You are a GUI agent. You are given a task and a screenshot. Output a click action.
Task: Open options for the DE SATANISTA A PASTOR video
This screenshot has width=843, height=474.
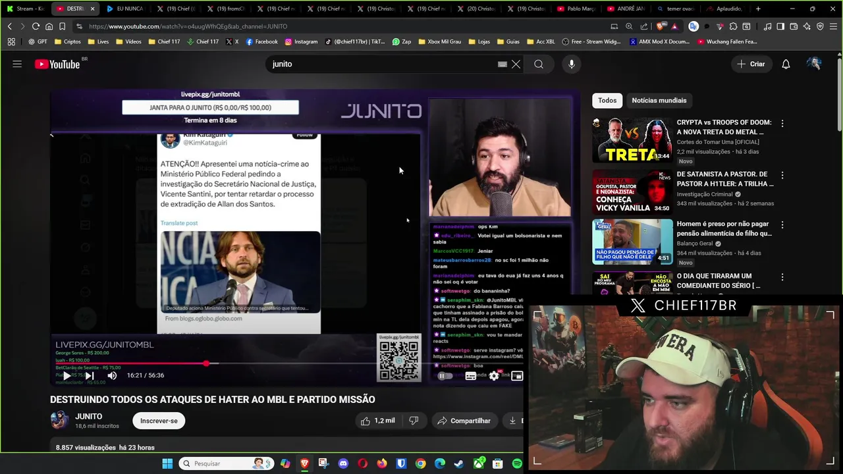[x=782, y=175]
